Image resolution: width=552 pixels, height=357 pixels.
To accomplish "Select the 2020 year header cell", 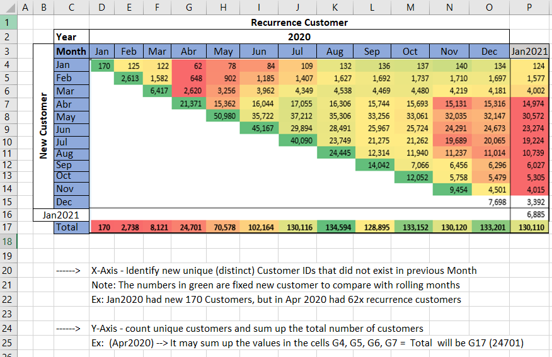I will tap(299, 37).
